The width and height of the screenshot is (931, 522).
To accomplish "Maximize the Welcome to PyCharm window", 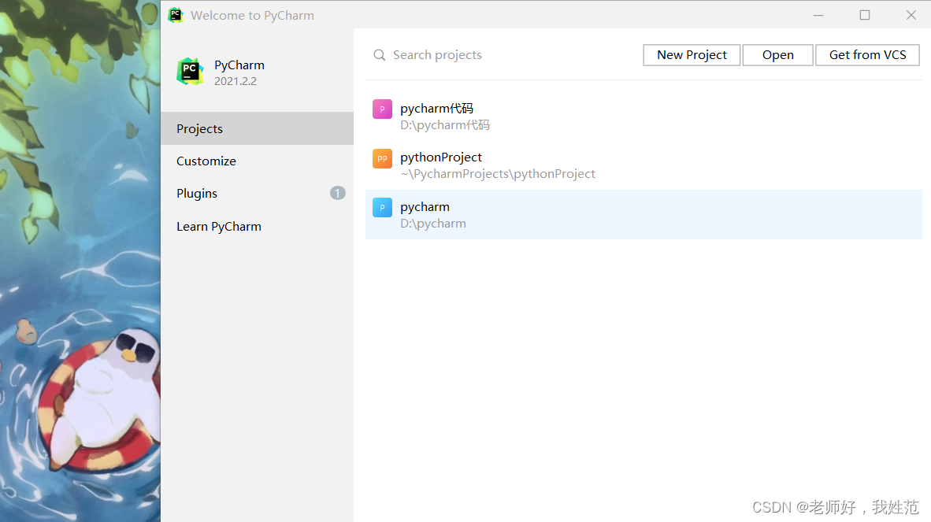I will [865, 15].
